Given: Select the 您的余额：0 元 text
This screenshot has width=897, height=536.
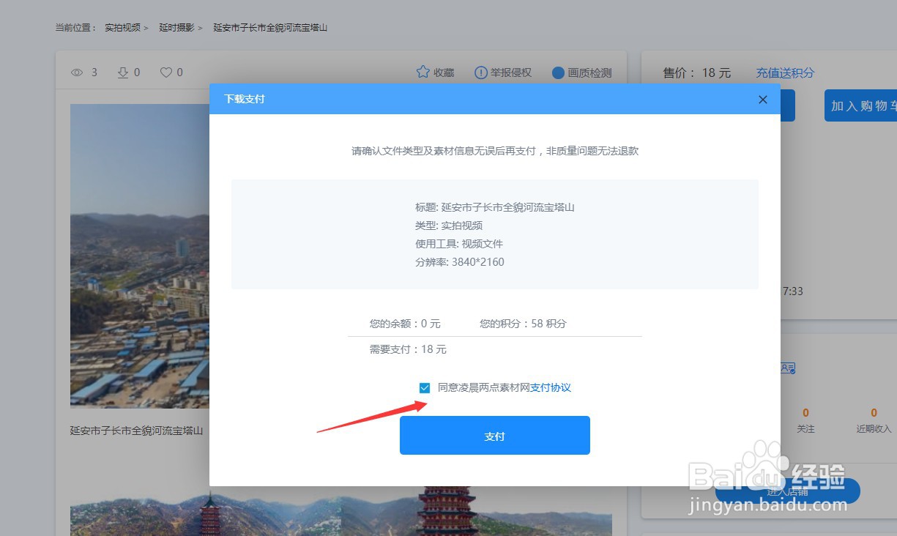Looking at the screenshot, I should [405, 324].
